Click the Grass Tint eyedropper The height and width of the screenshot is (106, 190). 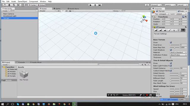186,96
